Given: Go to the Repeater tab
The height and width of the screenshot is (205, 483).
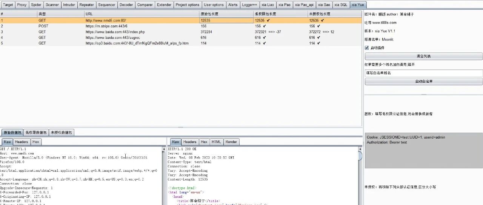Looking at the screenshot, I should 87,5.
